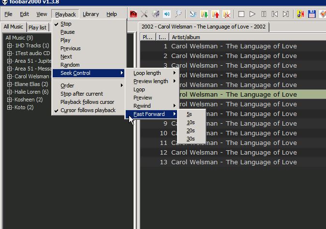Click the blue floppy disk save icon
Viewport: 326px width, 229px height.
(x=312, y=14)
